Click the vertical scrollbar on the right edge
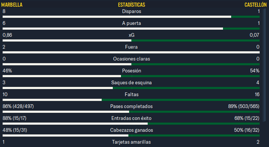 264,65
